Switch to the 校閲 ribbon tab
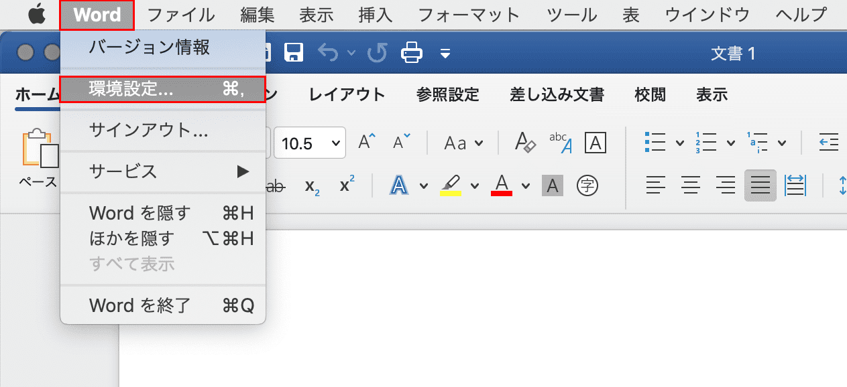The image size is (847, 387). [x=651, y=95]
